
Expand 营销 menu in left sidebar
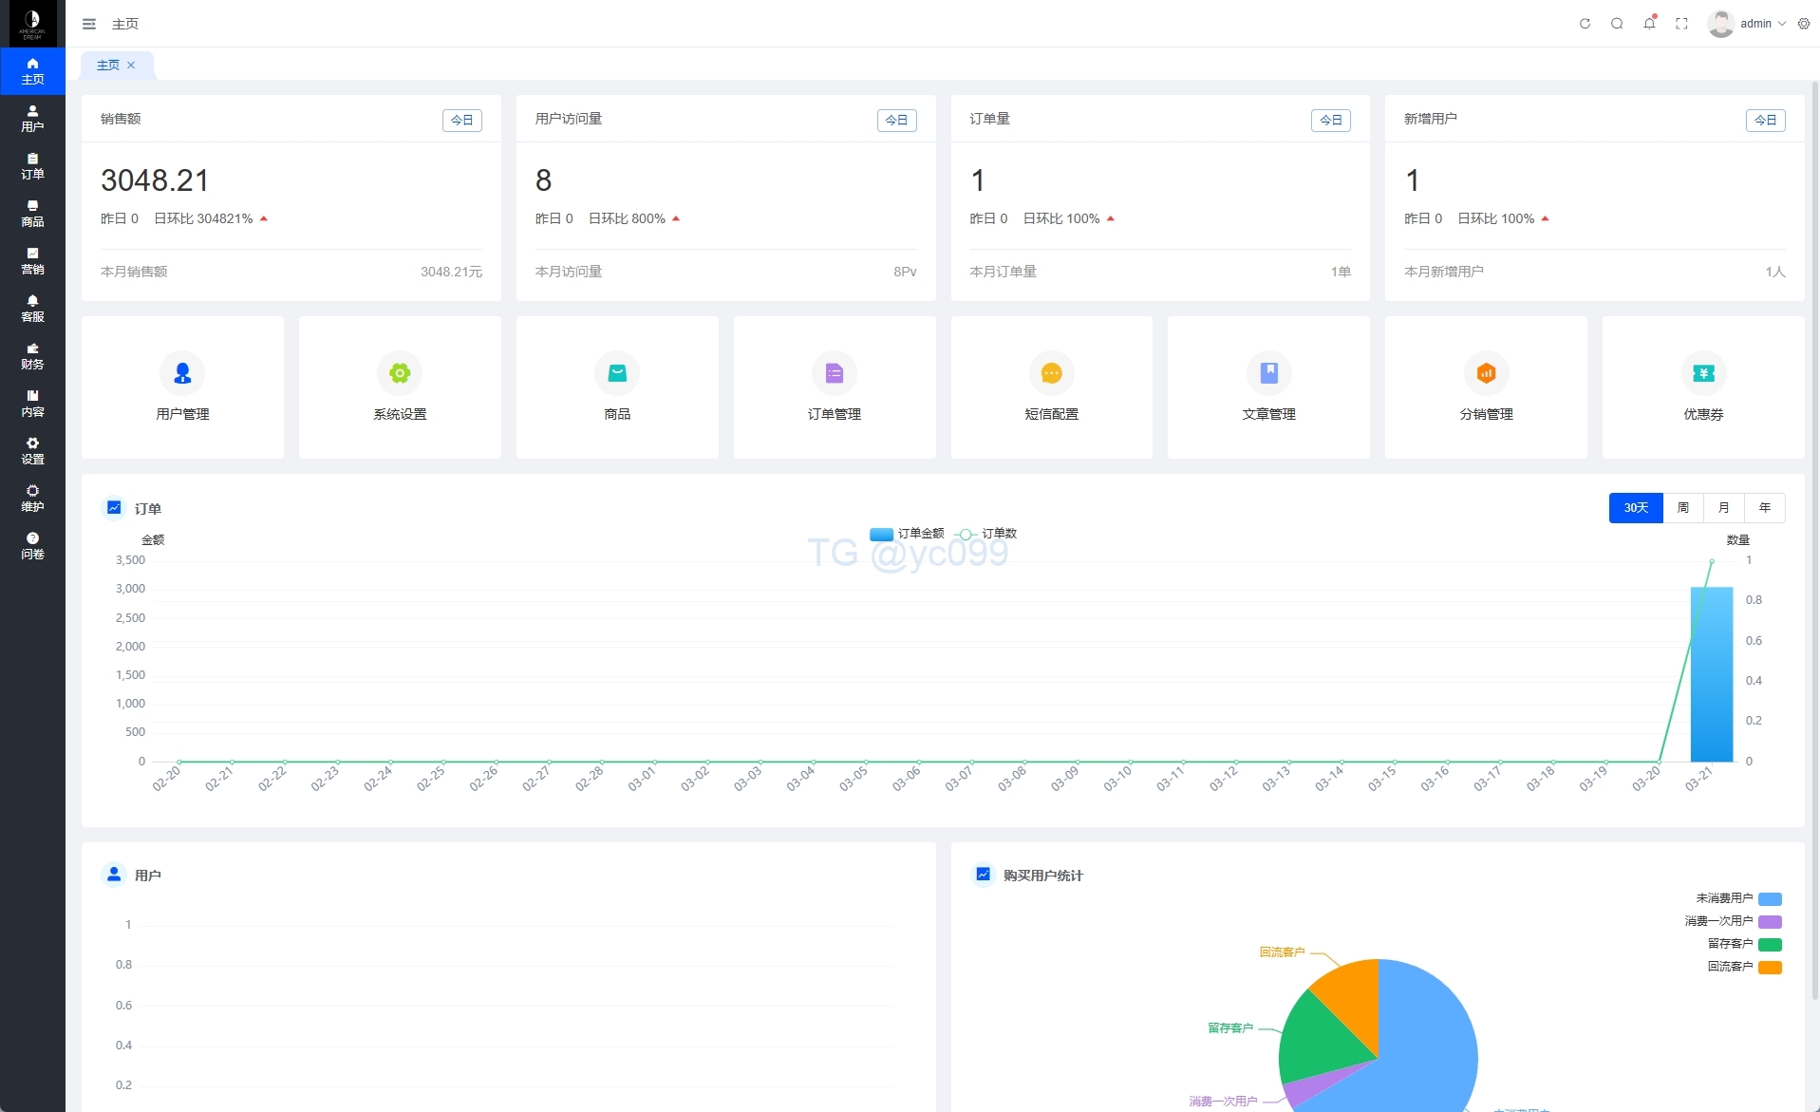[x=32, y=261]
